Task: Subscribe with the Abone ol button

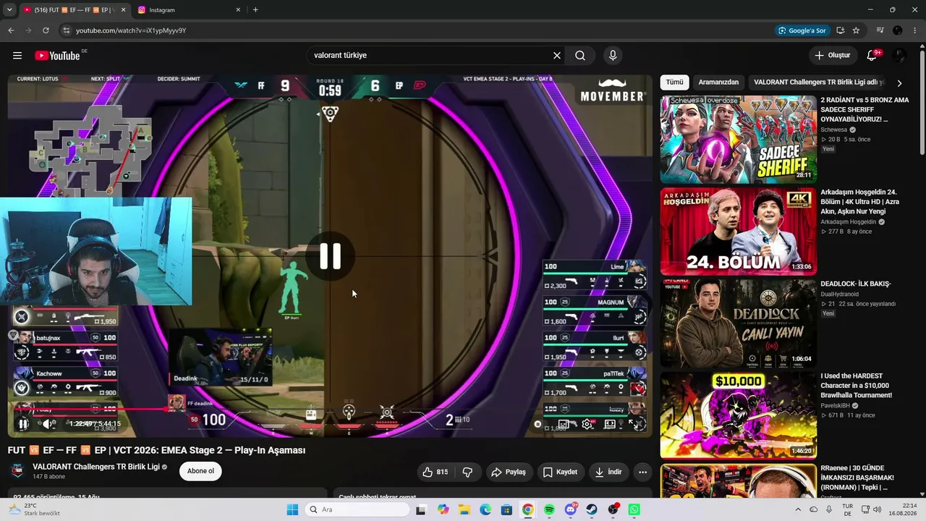Action: click(x=200, y=471)
